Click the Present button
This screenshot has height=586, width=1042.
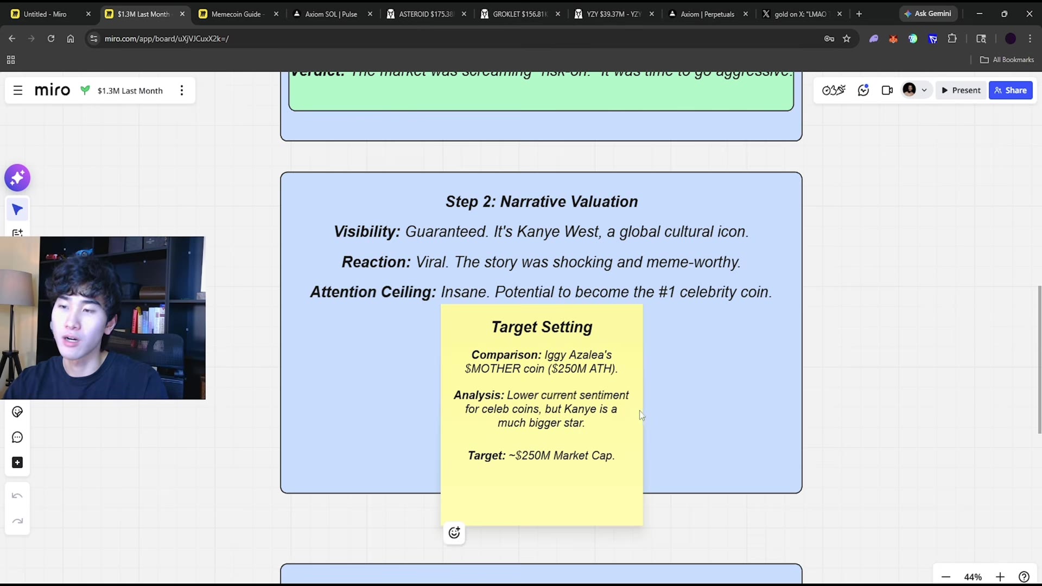click(961, 91)
